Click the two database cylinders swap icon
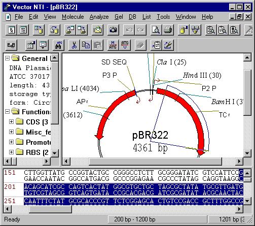The width and height of the screenshot is (255, 226). click(x=54, y=30)
